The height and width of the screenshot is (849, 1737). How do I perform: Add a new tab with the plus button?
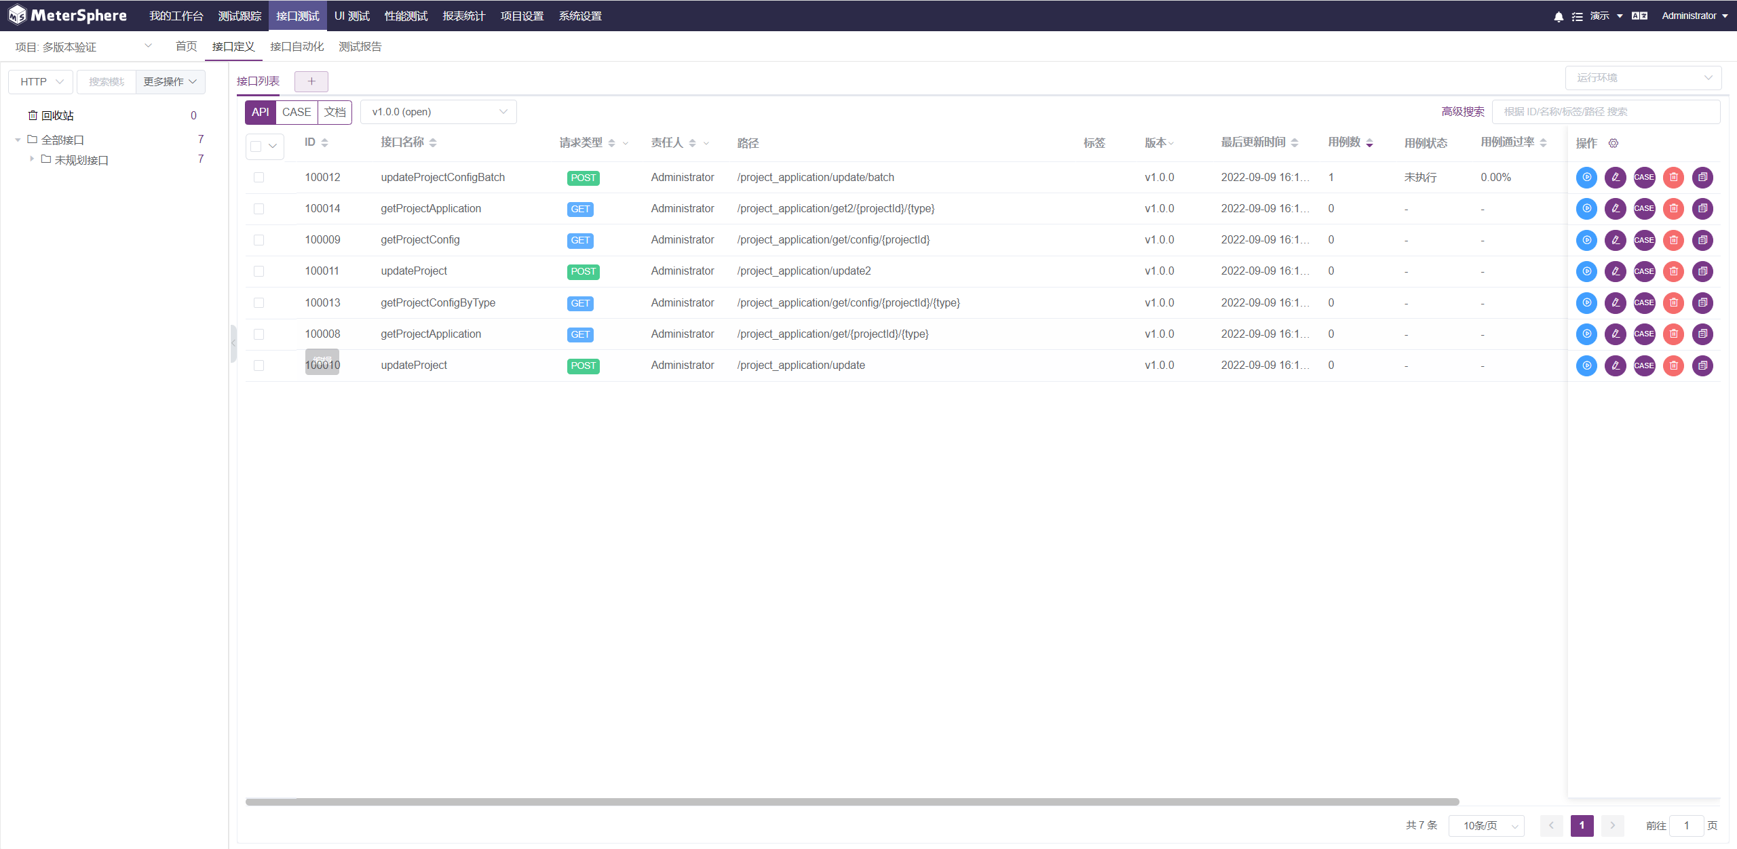[x=311, y=81]
